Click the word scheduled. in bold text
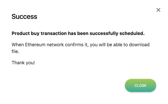This screenshot has height=104, width=168. (x=132, y=33)
